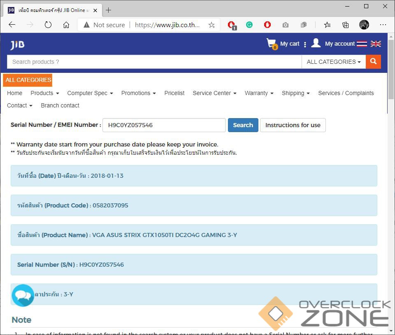Viewport: 395px width, 335px height.
Task: Add page to favorites with star icon
Action: [x=211, y=25]
